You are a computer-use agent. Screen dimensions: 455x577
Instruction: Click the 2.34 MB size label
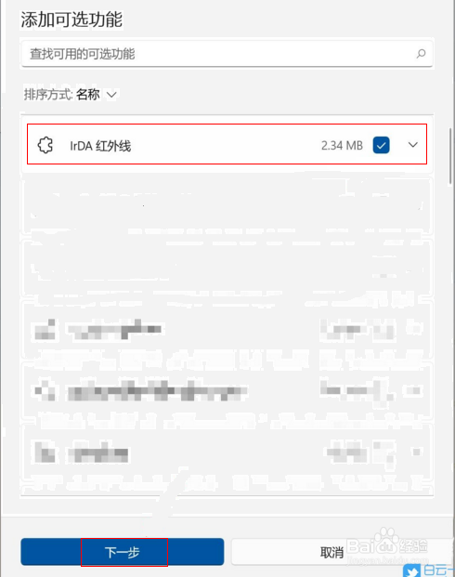tap(342, 145)
